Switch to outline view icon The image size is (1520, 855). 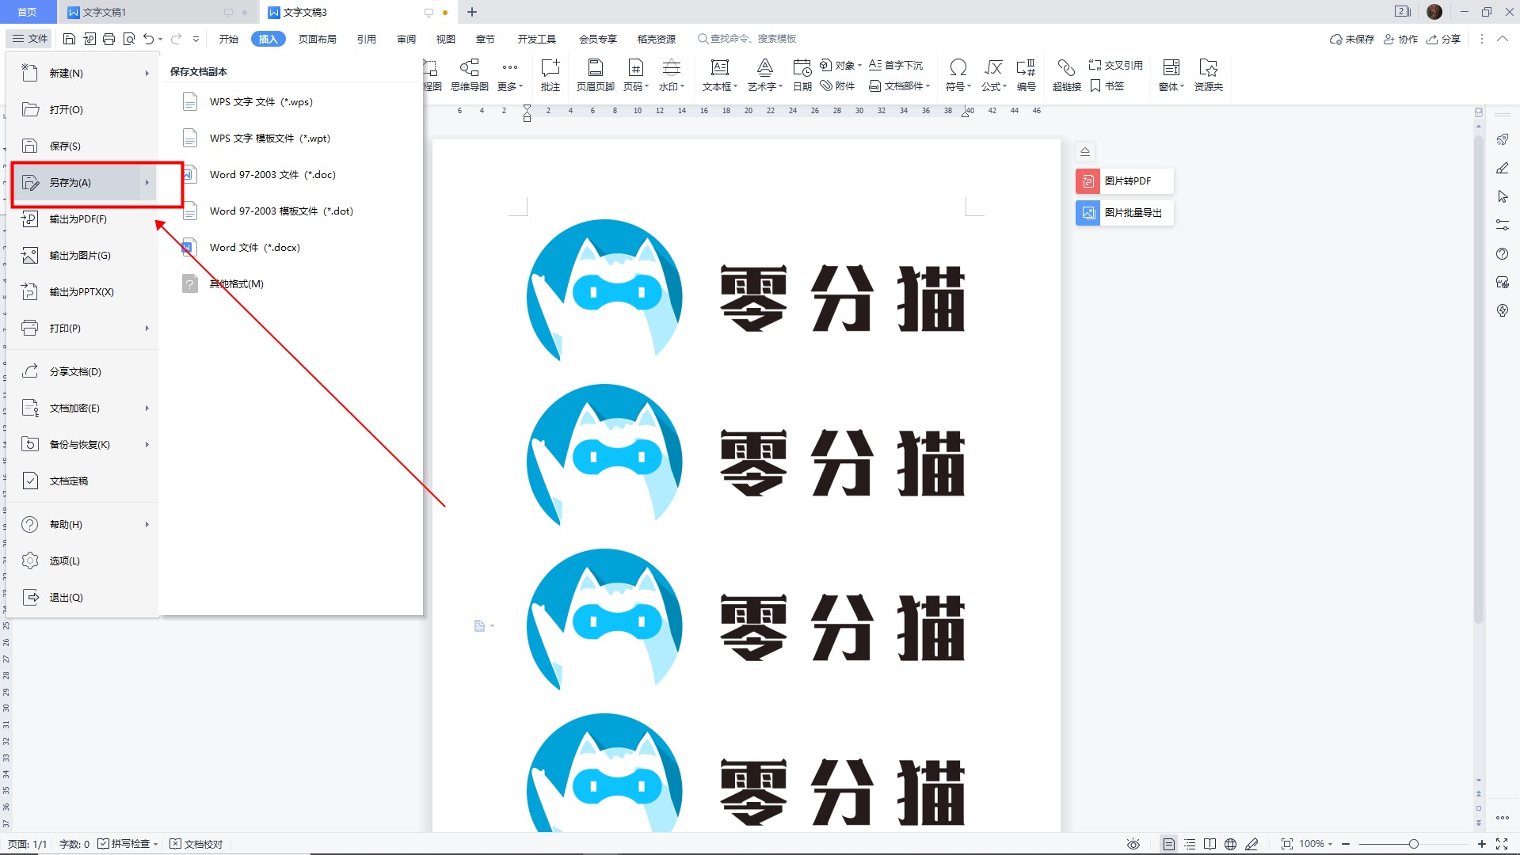click(1189, 844)
